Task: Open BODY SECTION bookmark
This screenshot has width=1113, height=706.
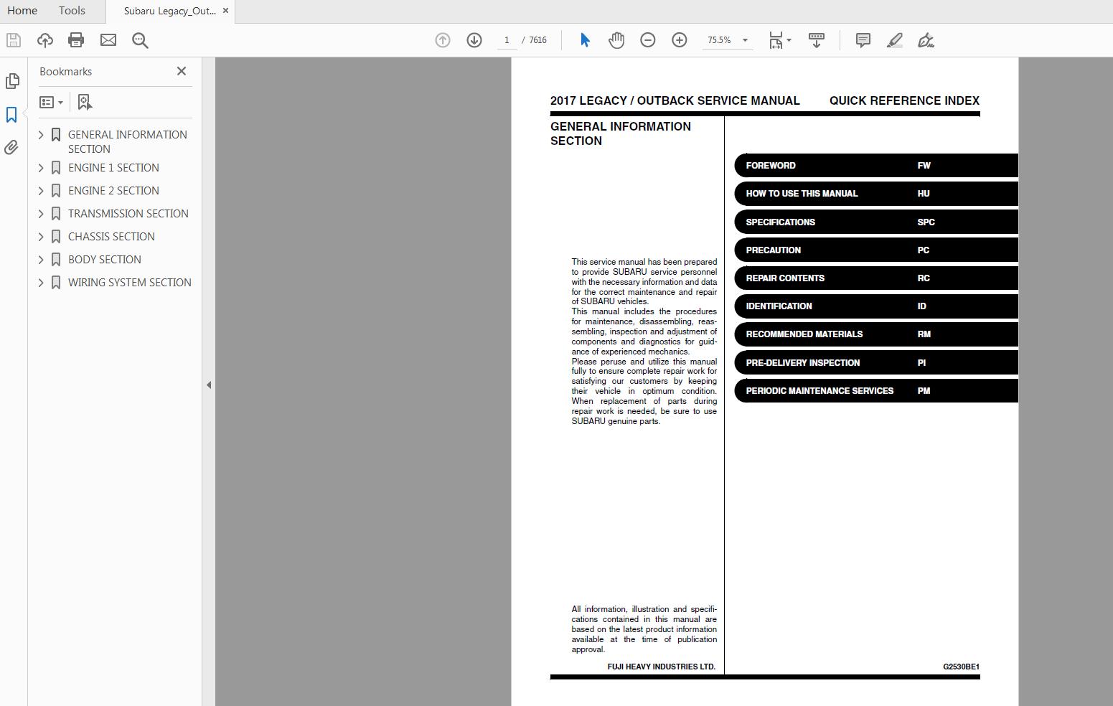Action: pyautogui.click(x=105, y=260)
